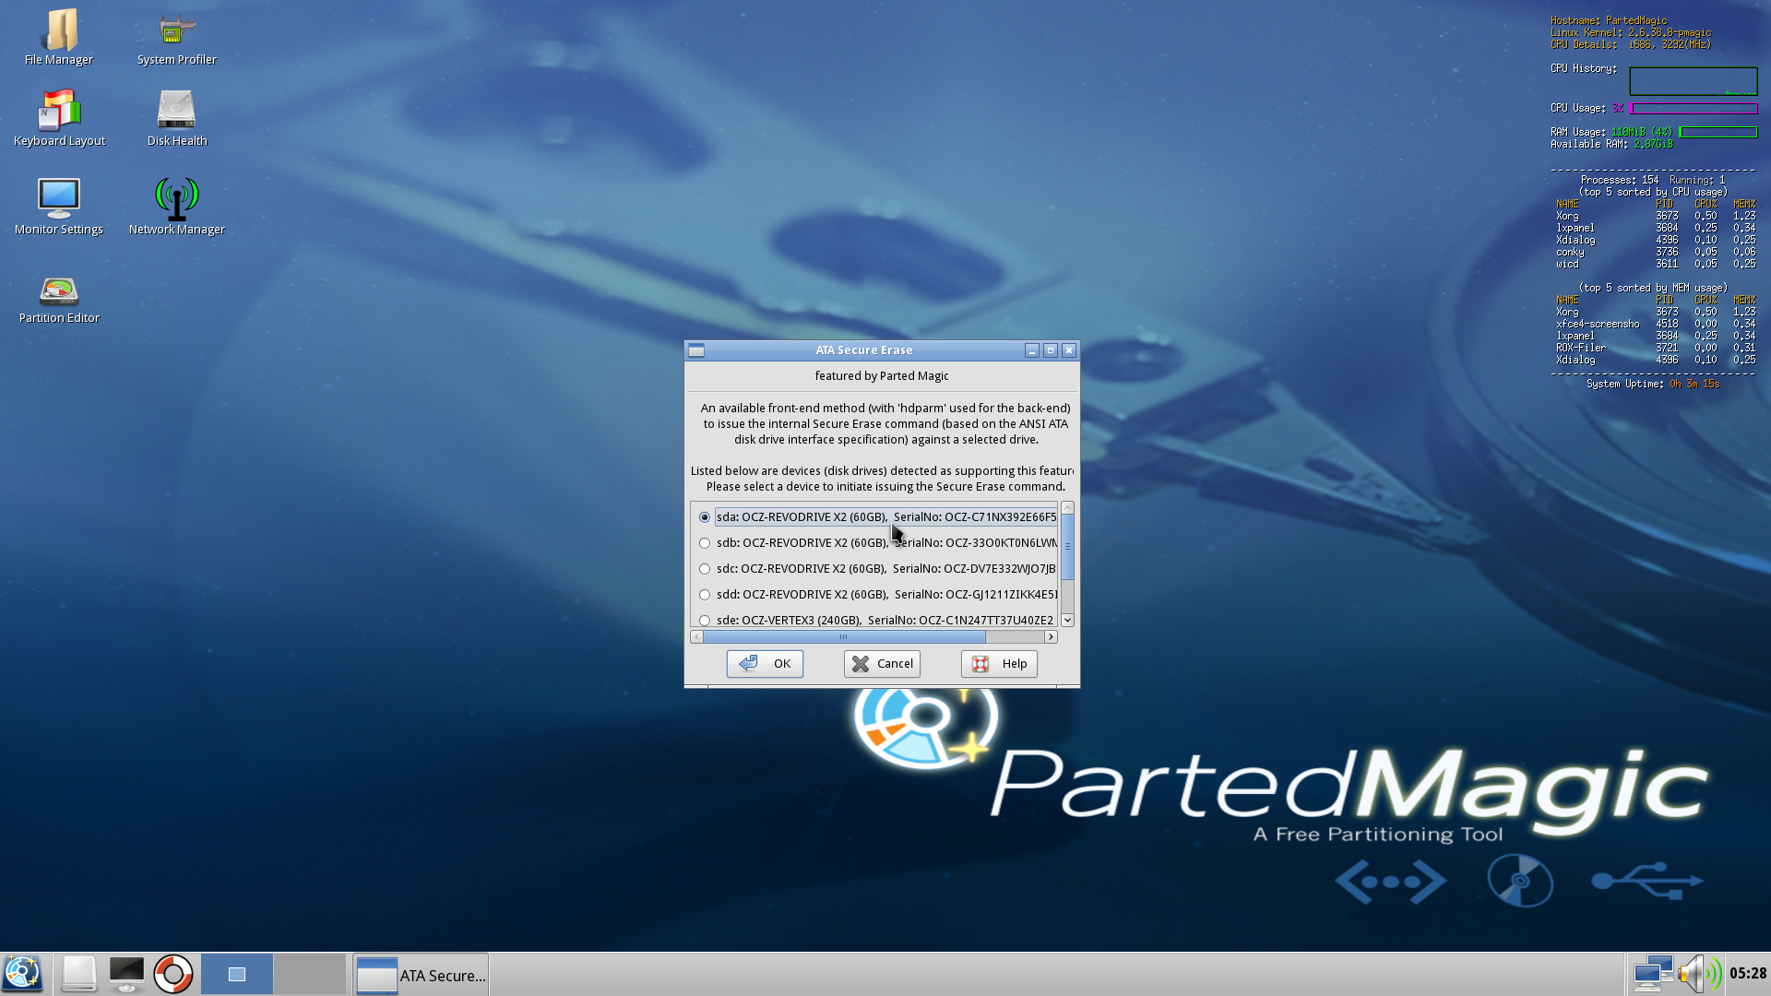
Task: Switch to the first workspace in the pager
Action: [x=237, y=974]
